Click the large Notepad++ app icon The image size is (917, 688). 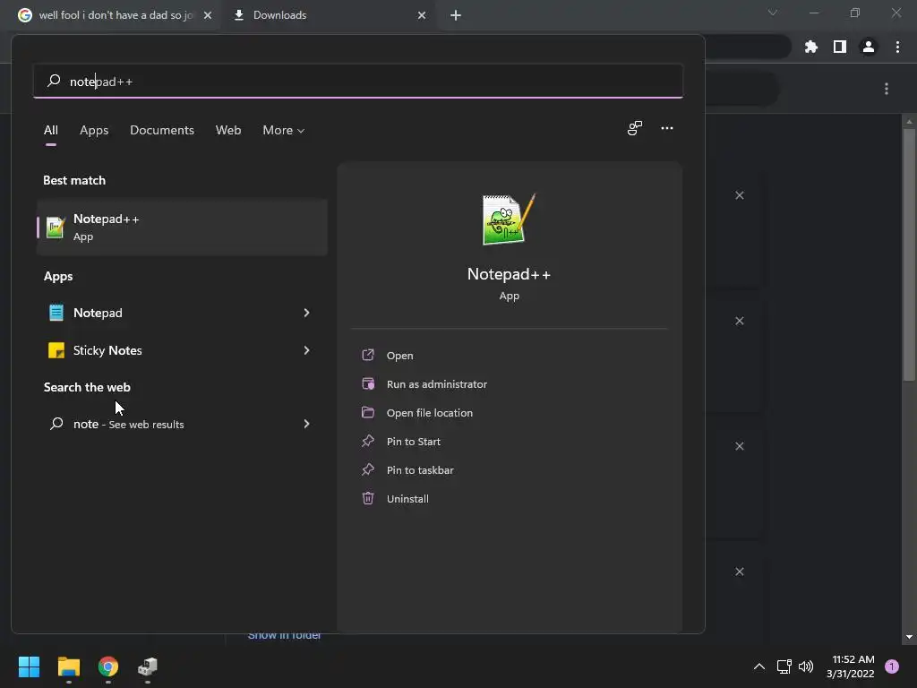tap(509, 219)
